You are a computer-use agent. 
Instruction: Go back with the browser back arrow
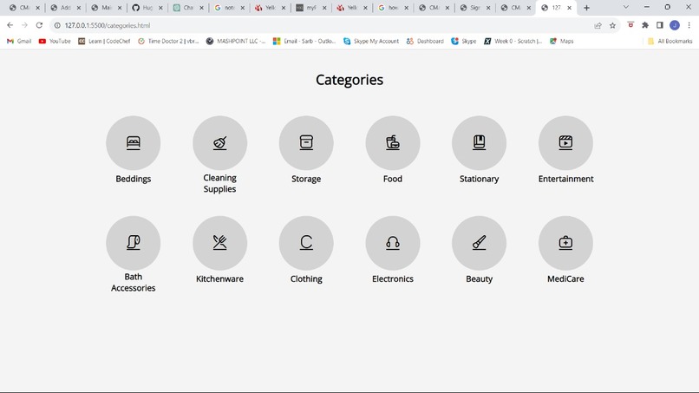(x=10, y=25)
